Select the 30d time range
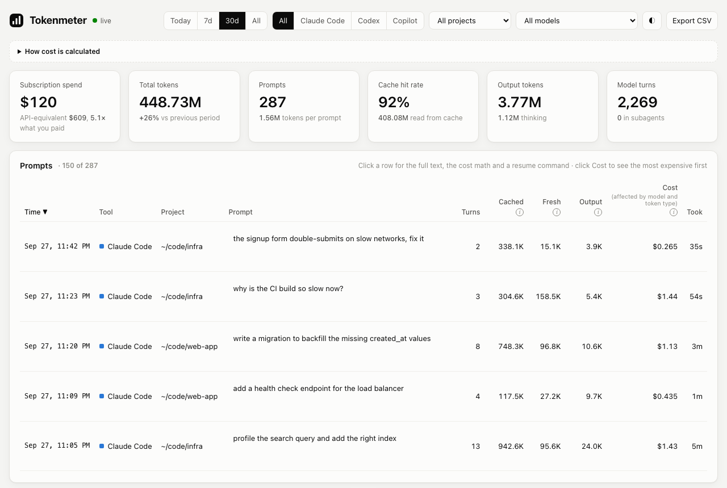Screen dimensions: 727x488 pos(232,20)
